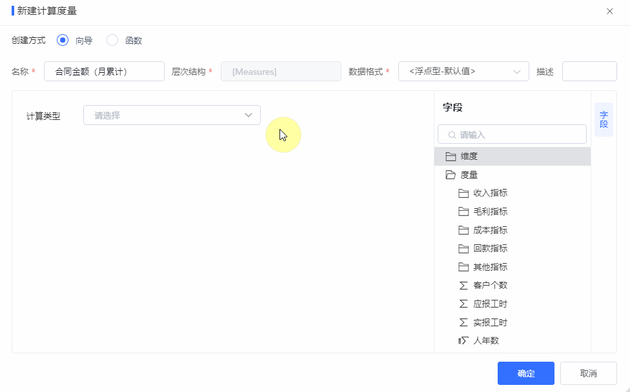Image resolution: width=630 pixels, height=392 pixels.
Task: Switch to the 字段 side tab
Action: [604, 120]
